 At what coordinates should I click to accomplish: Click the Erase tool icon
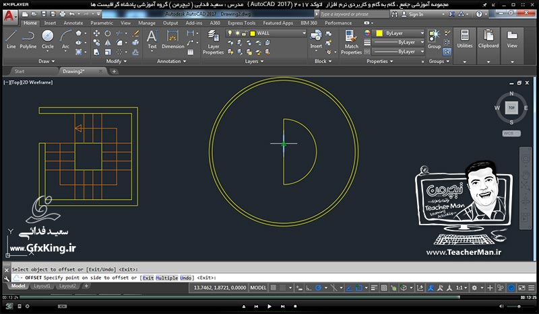[136, 34]
